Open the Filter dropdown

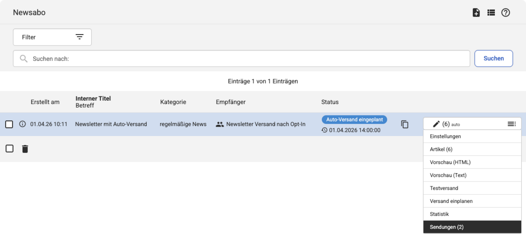tap(52, 37)
